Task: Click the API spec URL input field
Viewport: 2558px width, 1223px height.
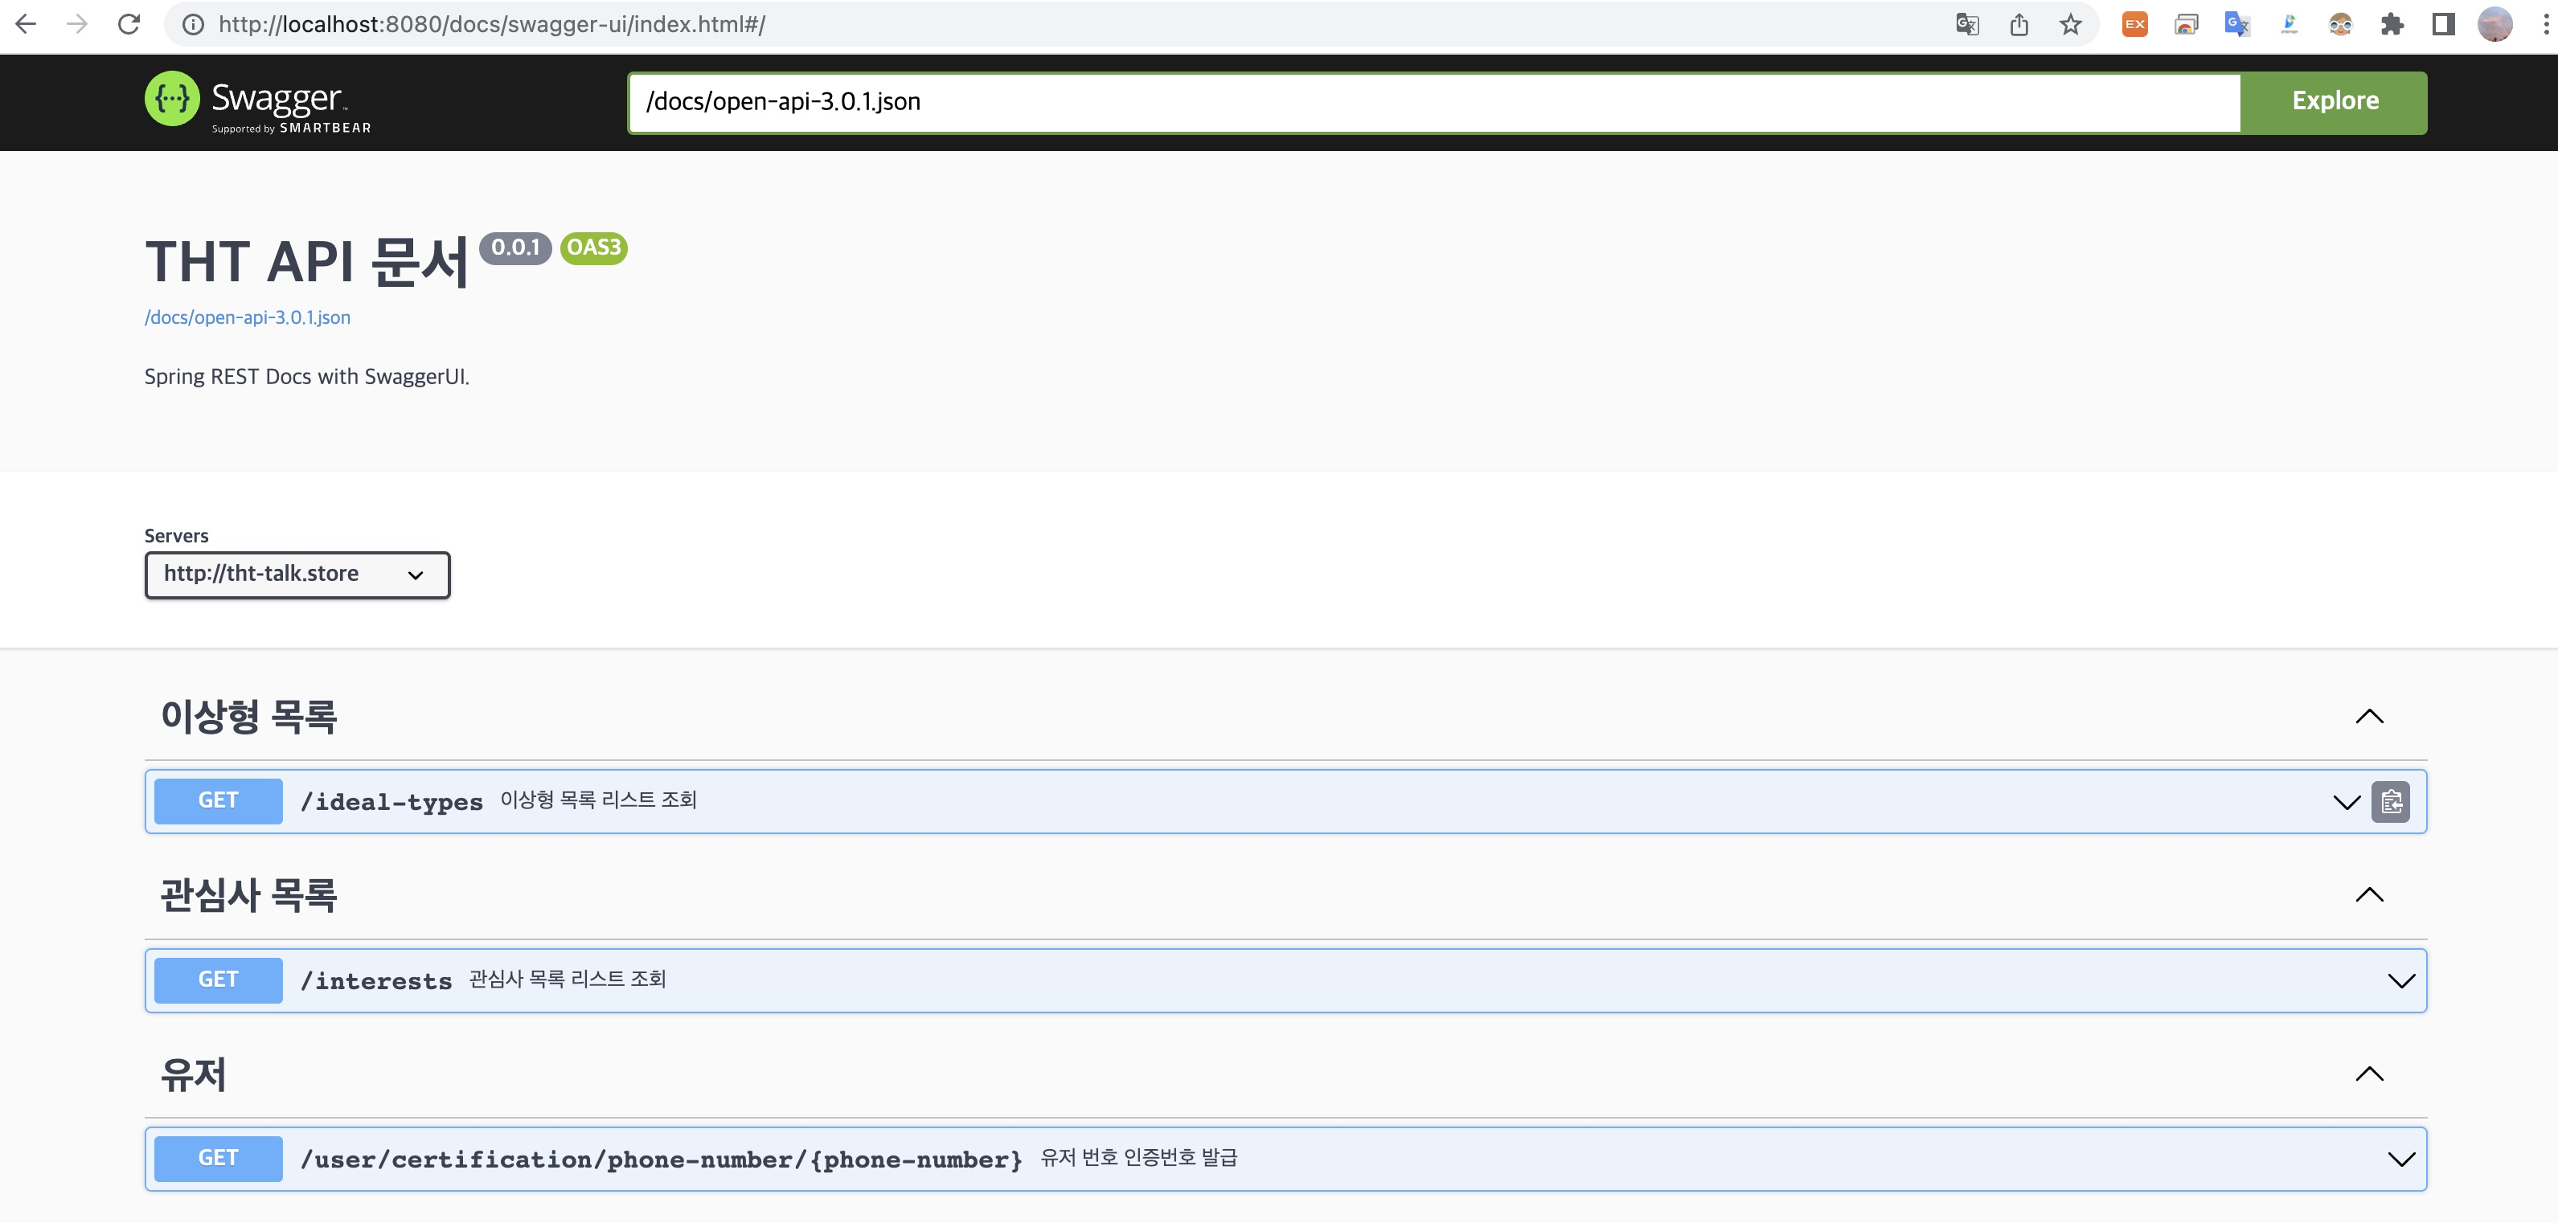Action: 1433,101
